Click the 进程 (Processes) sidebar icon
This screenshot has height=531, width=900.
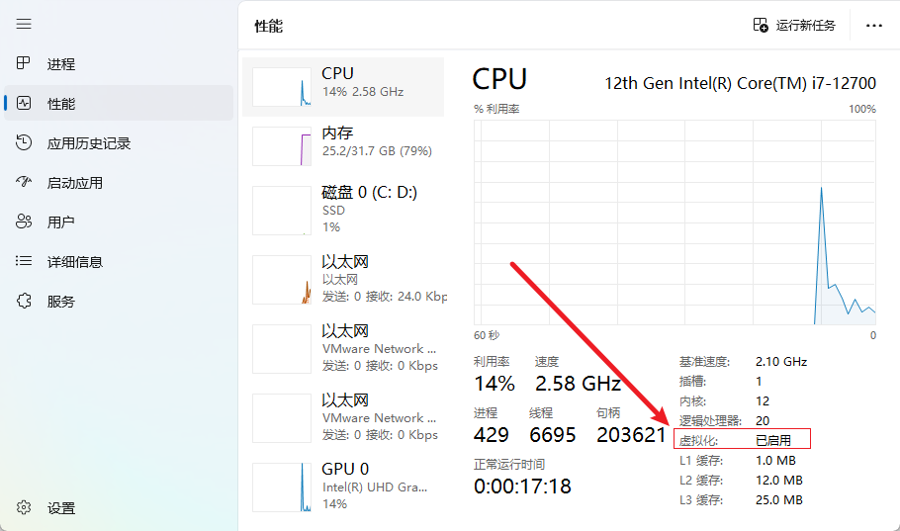coord(23,63)
